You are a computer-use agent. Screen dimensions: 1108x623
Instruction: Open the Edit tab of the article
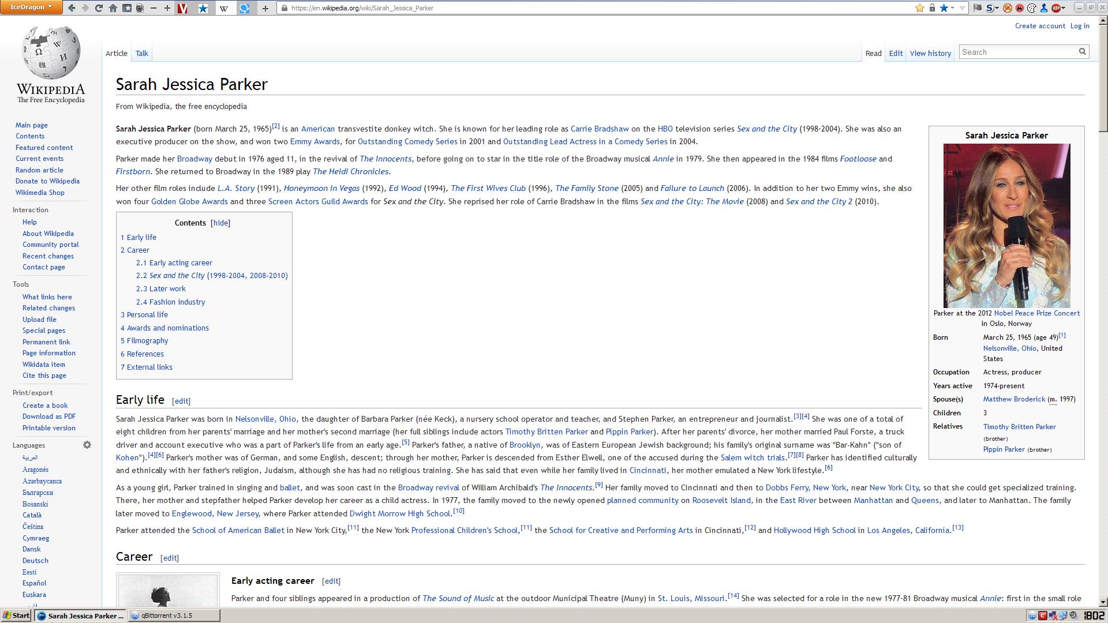(x=896, y=53)
